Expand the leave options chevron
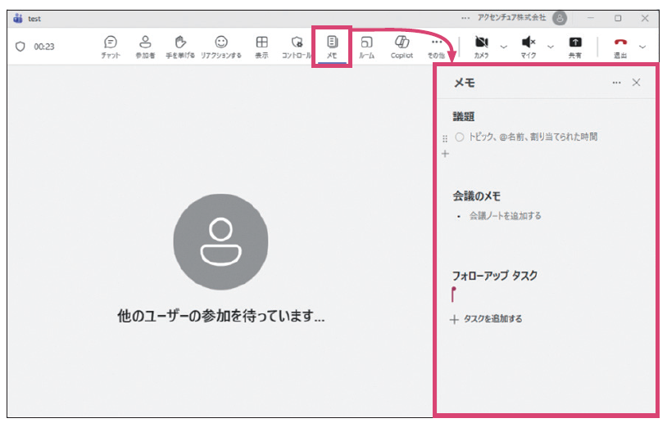This screenshot has height=423, width=667. click(x=642, y=47)
